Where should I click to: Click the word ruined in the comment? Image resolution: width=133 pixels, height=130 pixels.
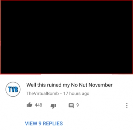coord(54,85)
